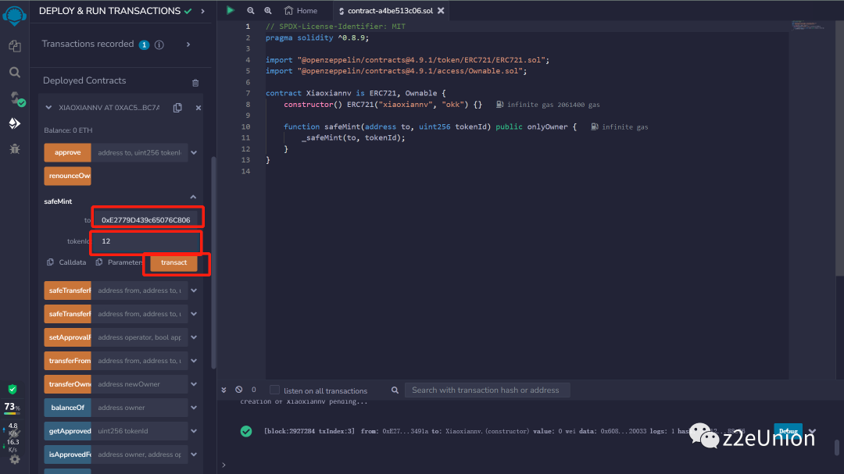Enable listen on all transactions checkbox

click(274, 390)
